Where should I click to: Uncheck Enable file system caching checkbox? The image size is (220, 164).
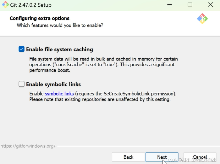[21, 49]
